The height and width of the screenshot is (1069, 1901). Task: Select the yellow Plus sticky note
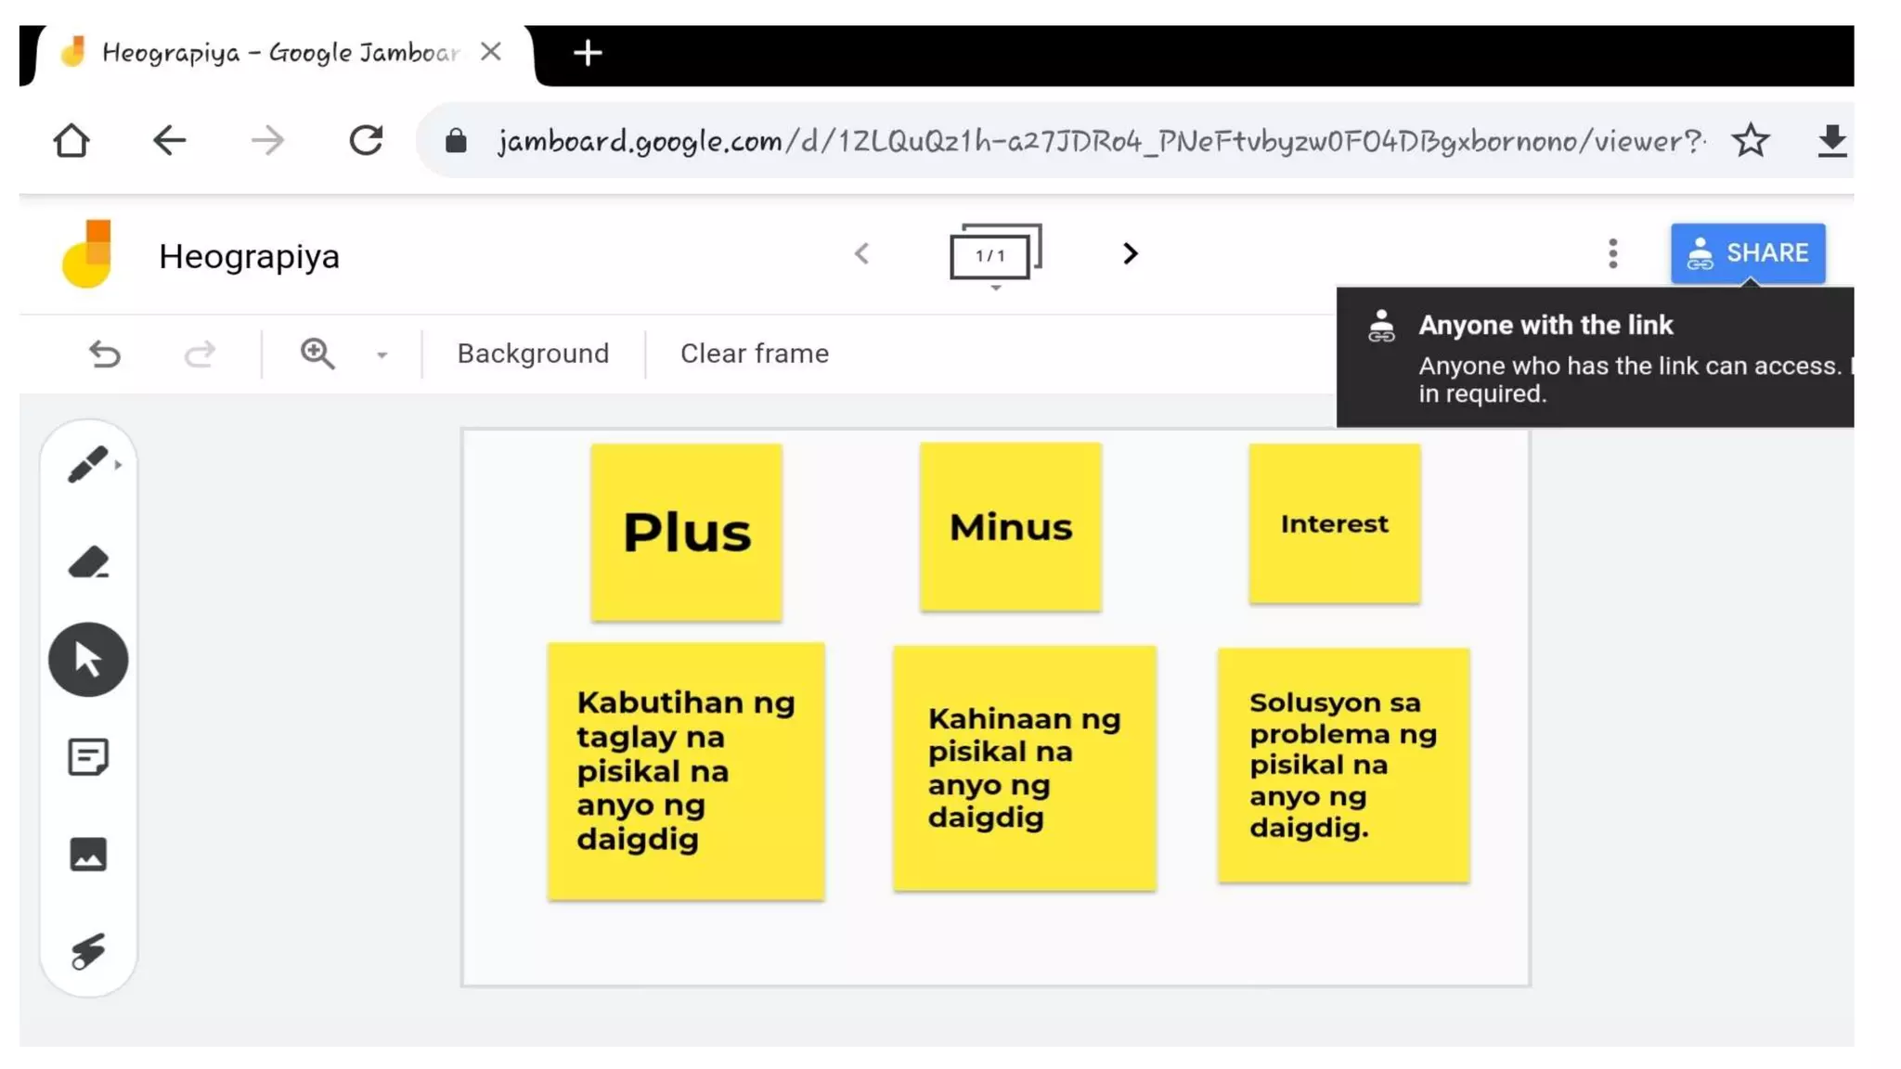686,532
